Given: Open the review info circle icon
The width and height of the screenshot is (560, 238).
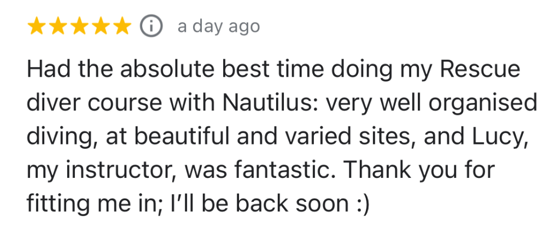Looking at the screenshot, I should [152, 26].
